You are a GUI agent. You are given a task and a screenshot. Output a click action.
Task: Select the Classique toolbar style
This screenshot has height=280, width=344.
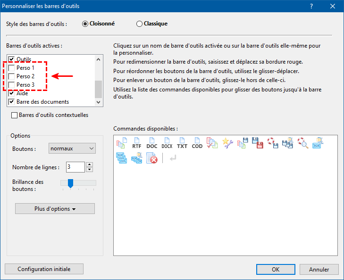pyautogui.click(x=140, y=24)
